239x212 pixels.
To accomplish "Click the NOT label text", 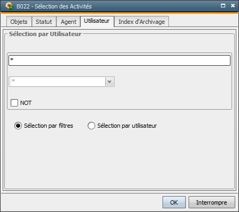I will tap(26, 103).
